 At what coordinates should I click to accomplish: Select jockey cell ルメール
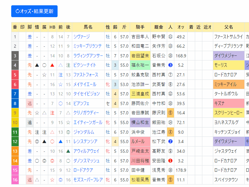coord(140,141)
